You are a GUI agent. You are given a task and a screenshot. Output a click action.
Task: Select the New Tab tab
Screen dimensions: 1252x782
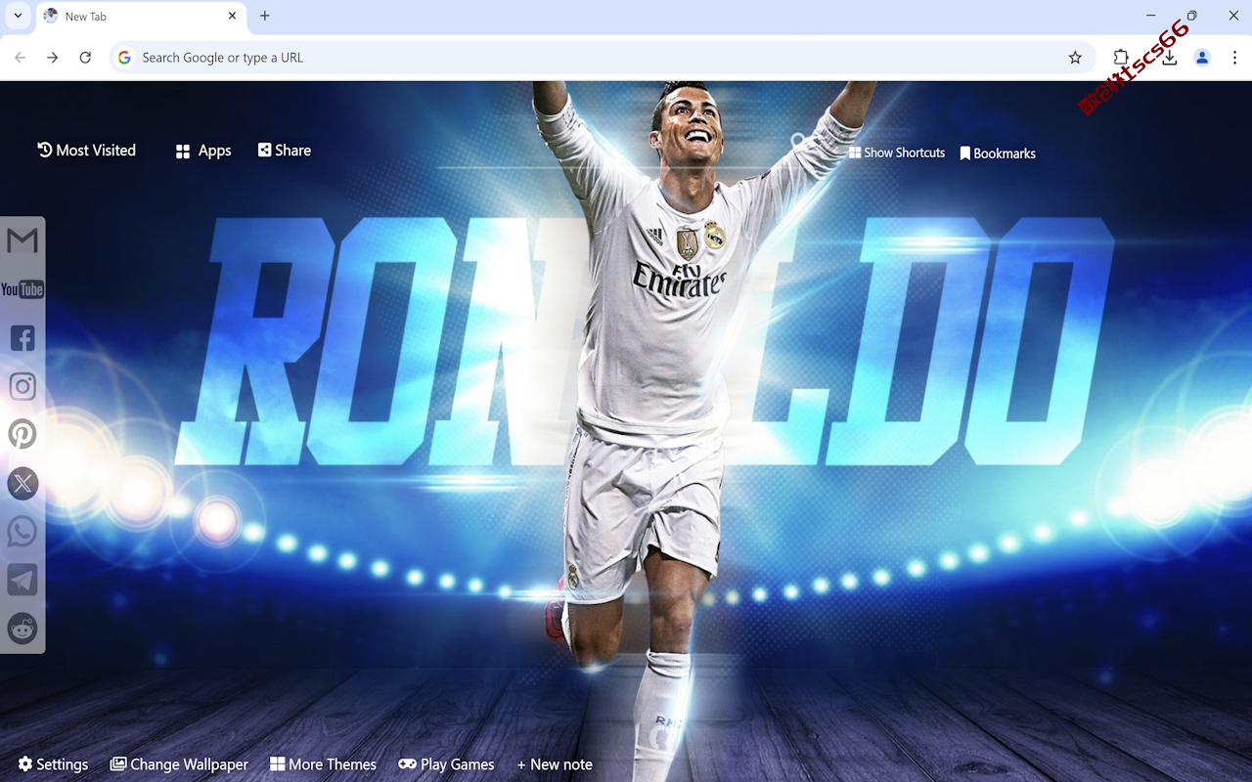[141, 17]
